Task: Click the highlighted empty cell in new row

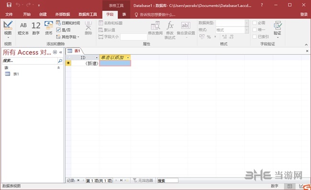Action: pyautogui.click(x=115, y=63)
